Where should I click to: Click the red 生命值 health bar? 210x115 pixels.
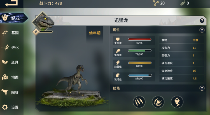139,39
